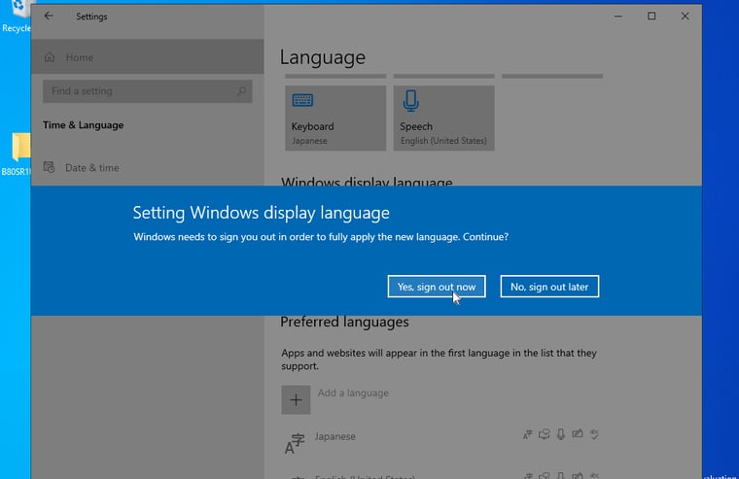This screenshot has width=739, height=479.
Task: Select the Time & Language heading
Action: click(x=84, y=124)
